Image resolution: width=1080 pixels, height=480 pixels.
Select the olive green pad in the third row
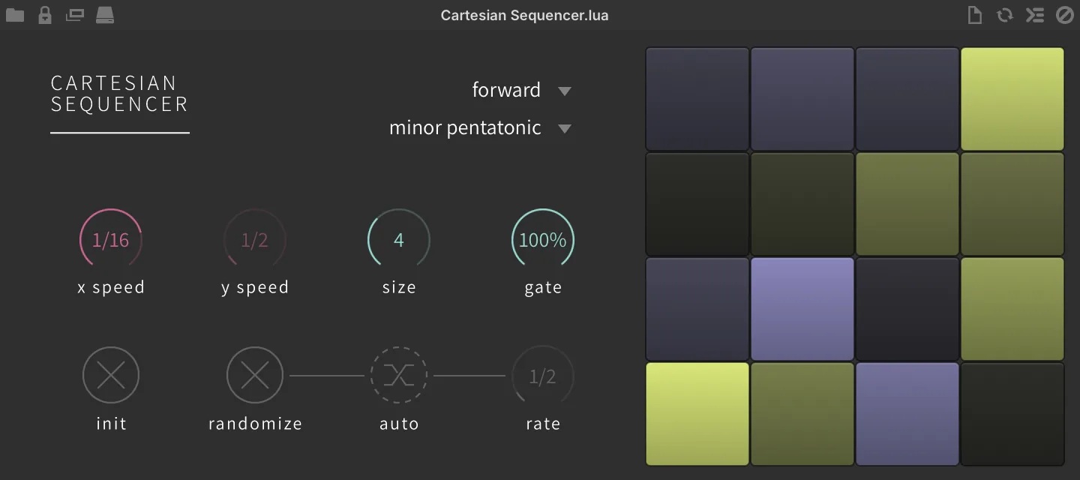(1012, 309)
